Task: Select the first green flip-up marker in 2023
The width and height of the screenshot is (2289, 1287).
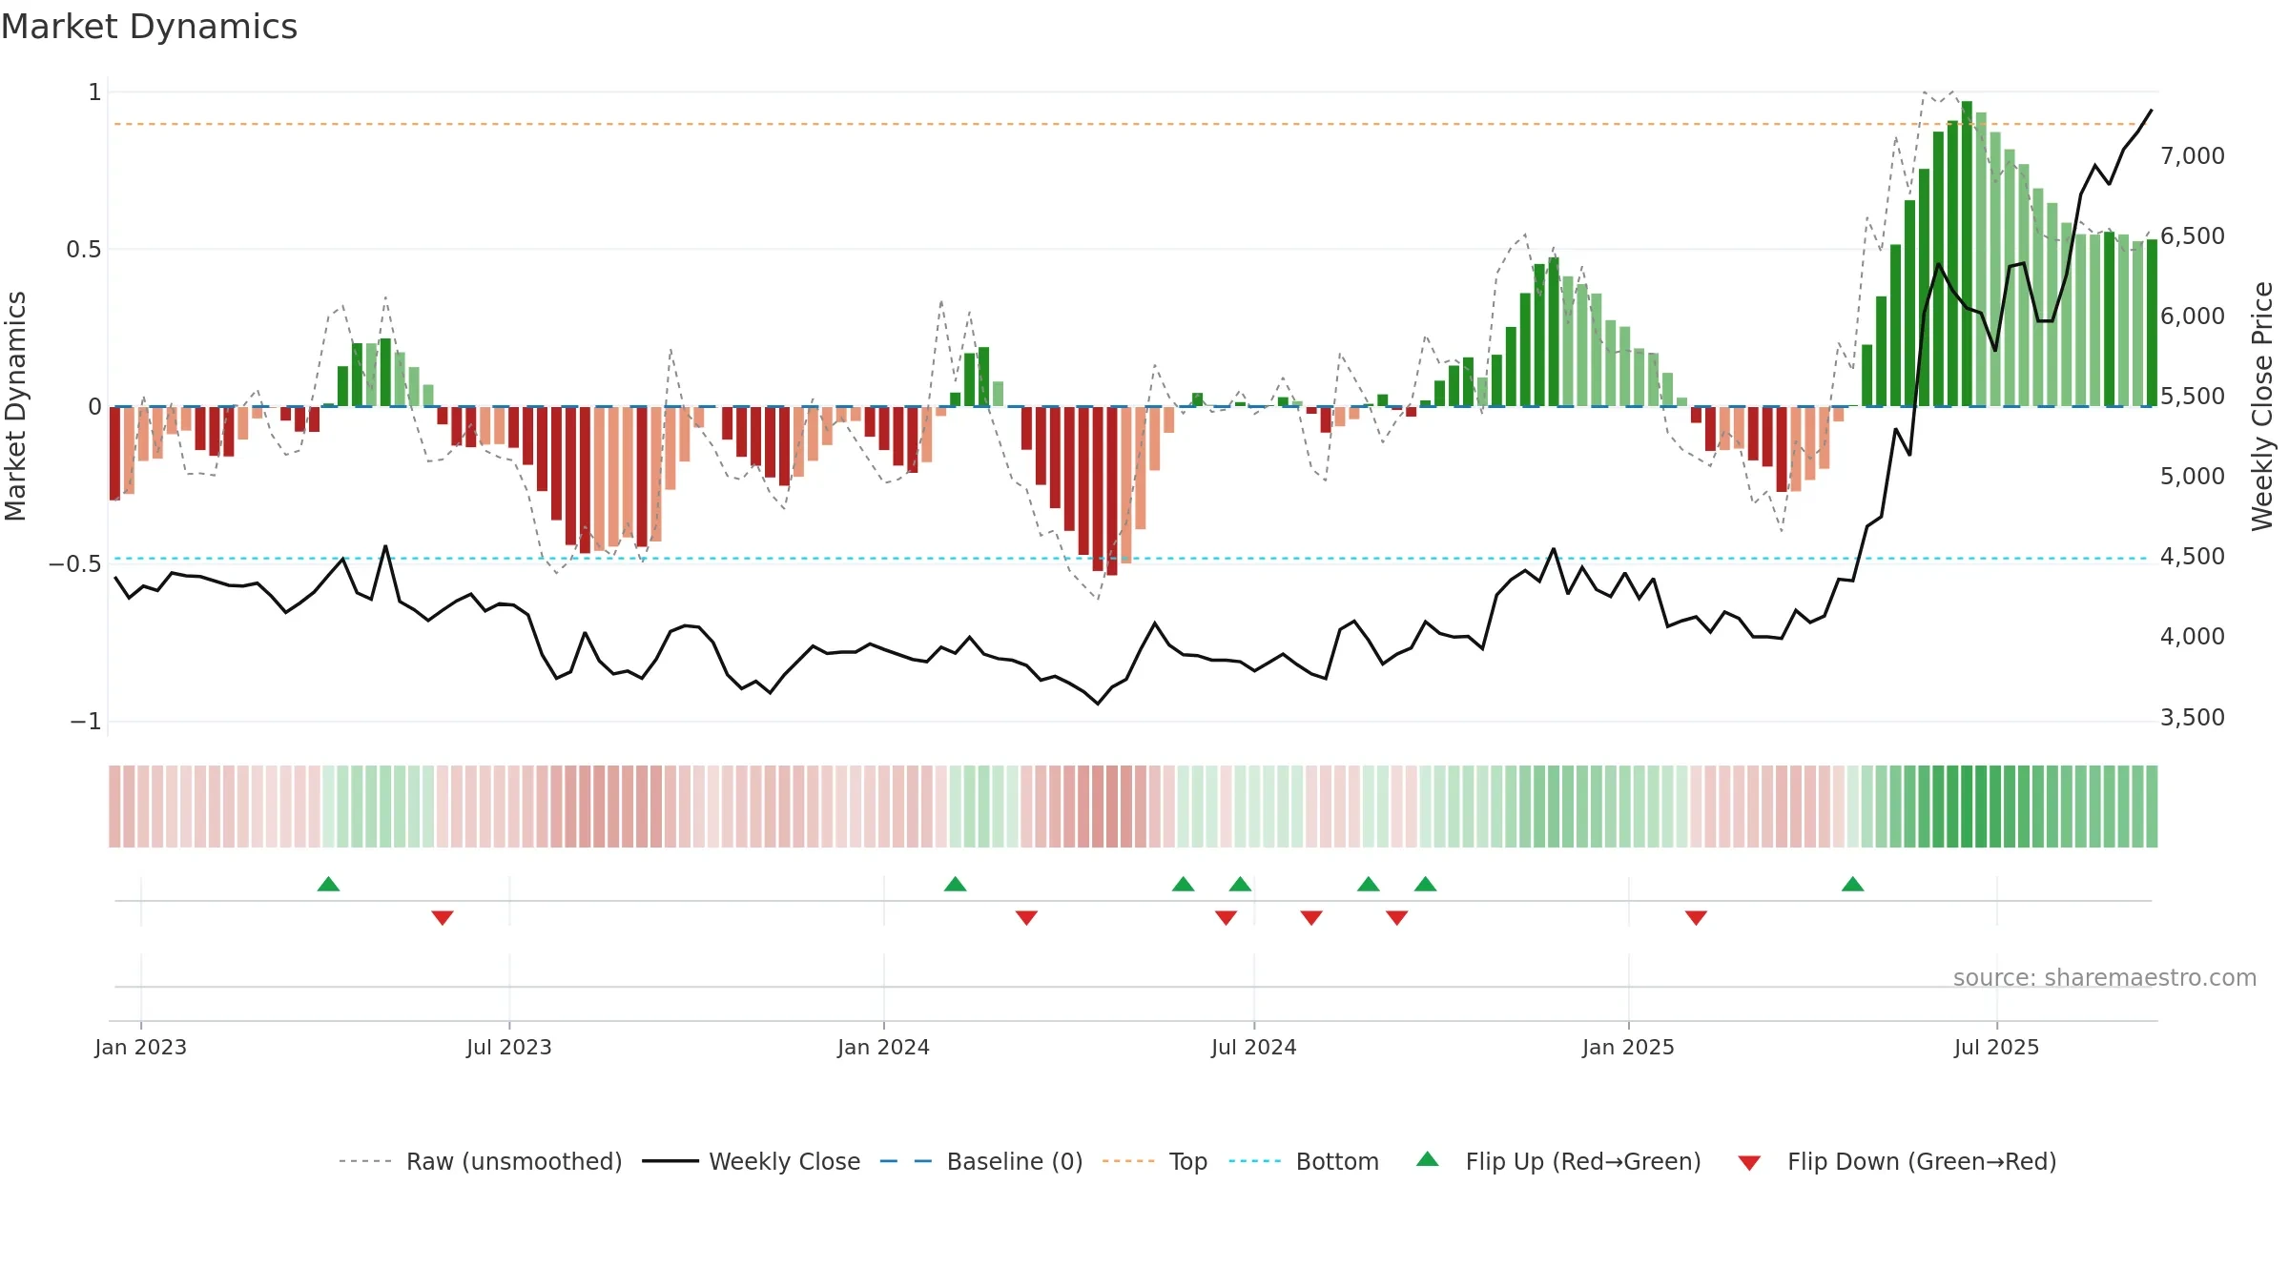Action: click(328, 884)
